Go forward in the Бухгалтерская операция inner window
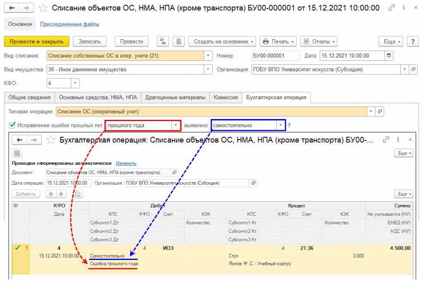Viewport: 423px width, 281px height. [x=34, y=140]
